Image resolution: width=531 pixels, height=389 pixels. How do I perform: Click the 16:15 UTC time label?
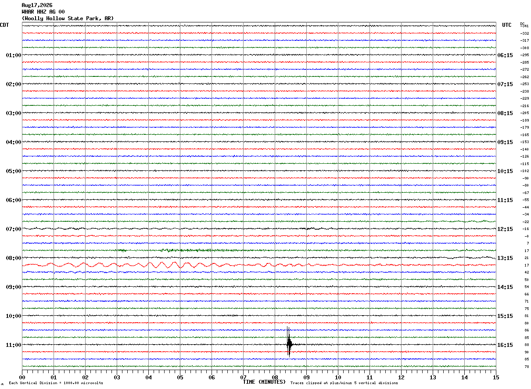click(505, 345)
